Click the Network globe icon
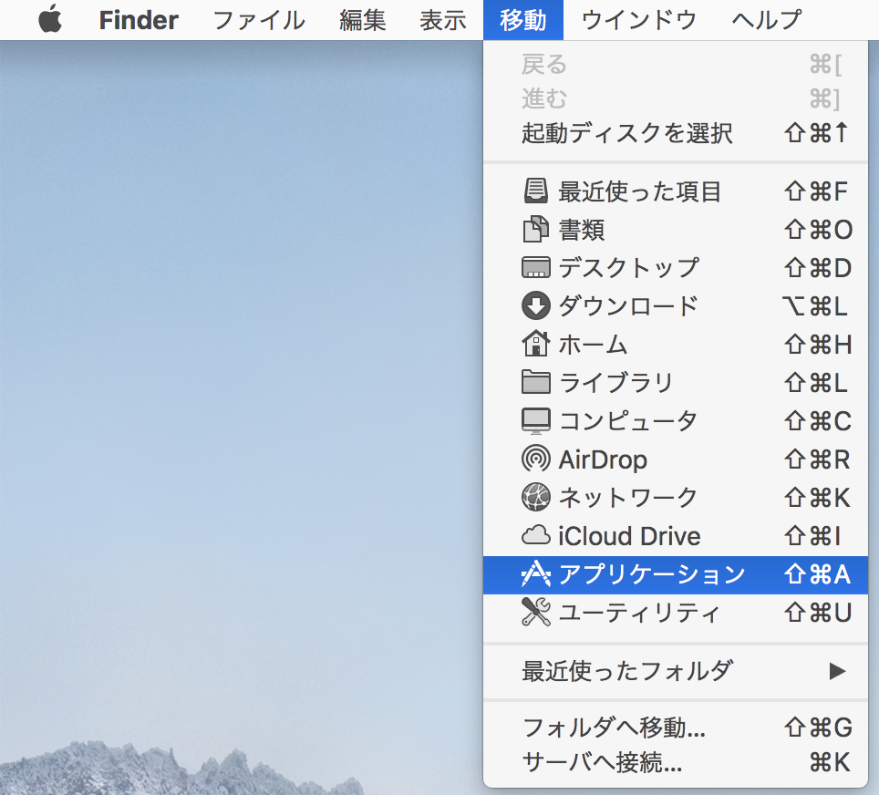The width and height of the screenshot is (879, 795). click(x=535, y=498)
